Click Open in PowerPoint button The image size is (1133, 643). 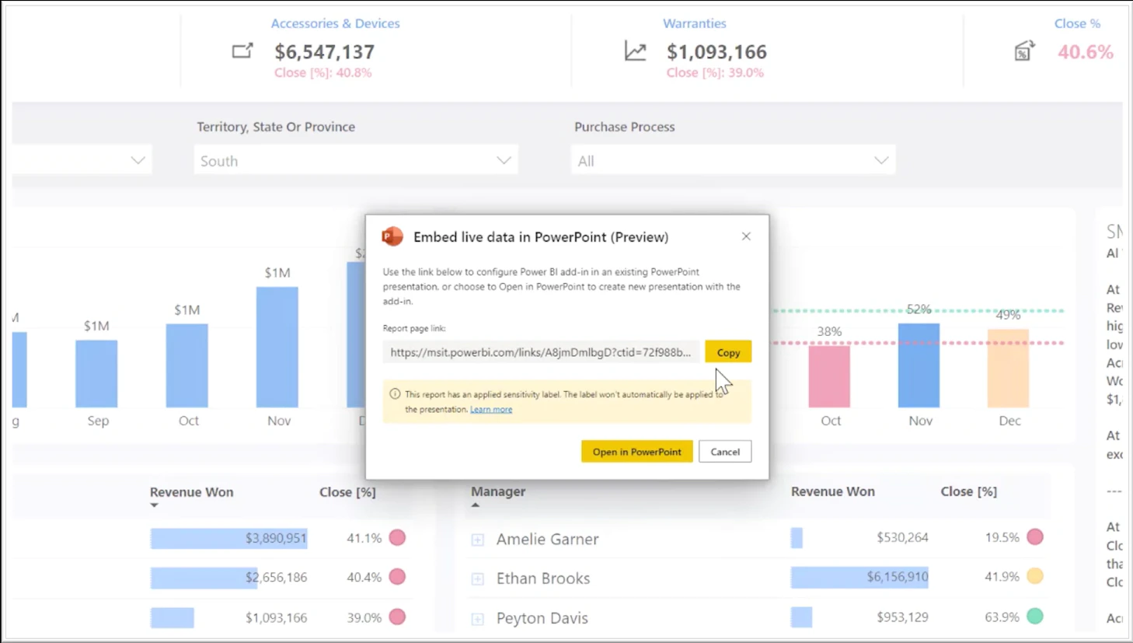click(636, 452)
